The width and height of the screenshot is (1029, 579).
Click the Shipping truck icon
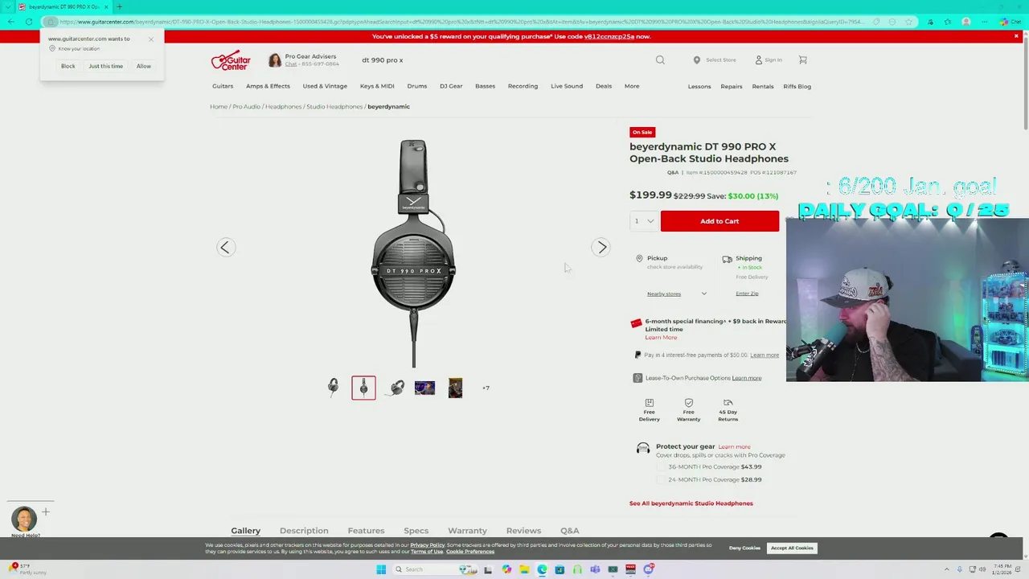click(x=727, y=259)
